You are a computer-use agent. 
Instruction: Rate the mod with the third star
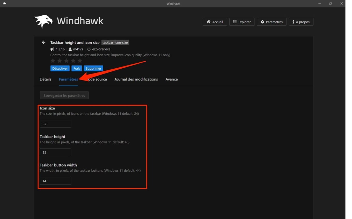(66, 61)
